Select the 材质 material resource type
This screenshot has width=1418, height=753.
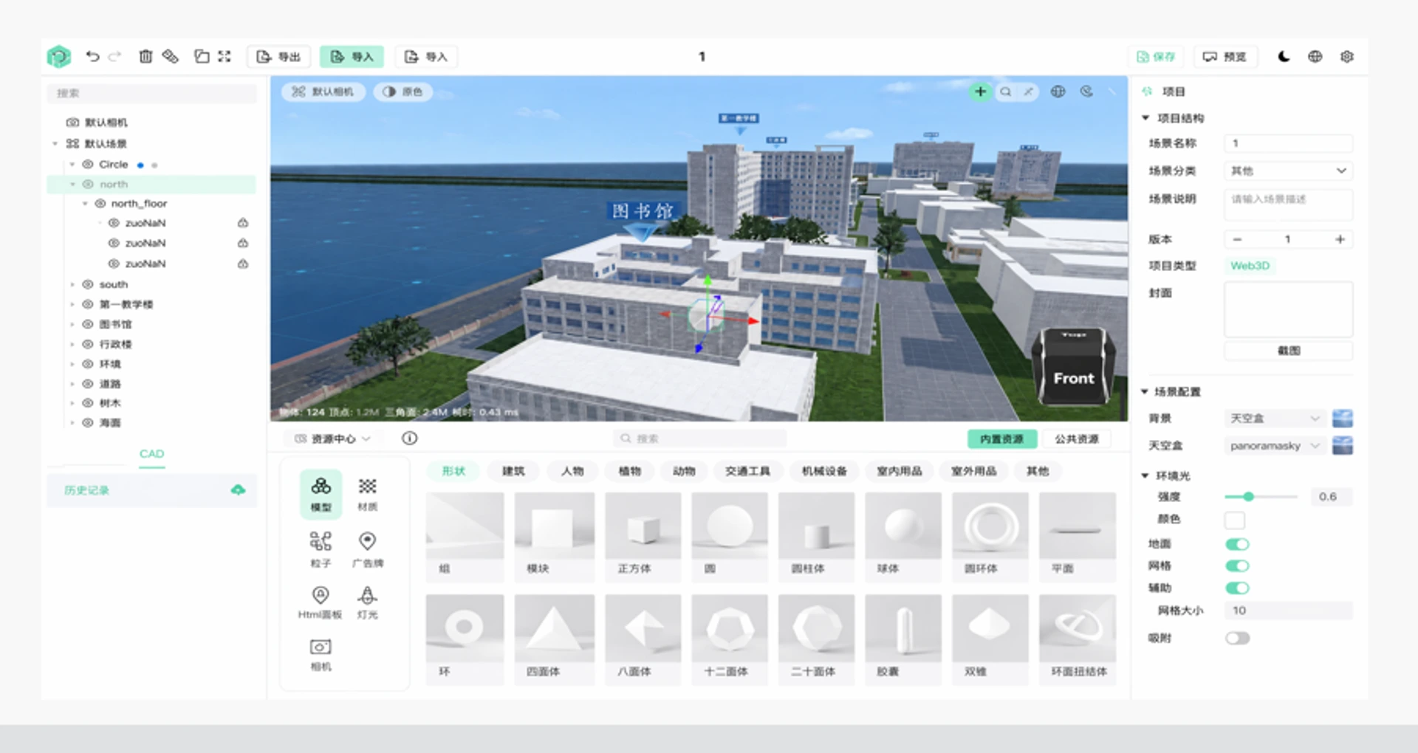367,494
